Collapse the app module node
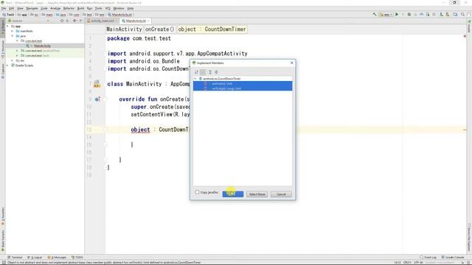This screenshot has width=472, height=265. (8, 26)
